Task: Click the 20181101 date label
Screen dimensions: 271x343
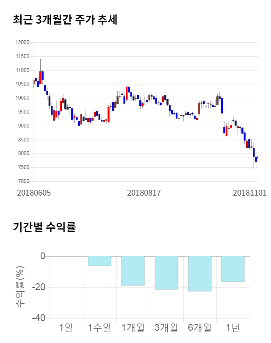Action: (250, 193)
